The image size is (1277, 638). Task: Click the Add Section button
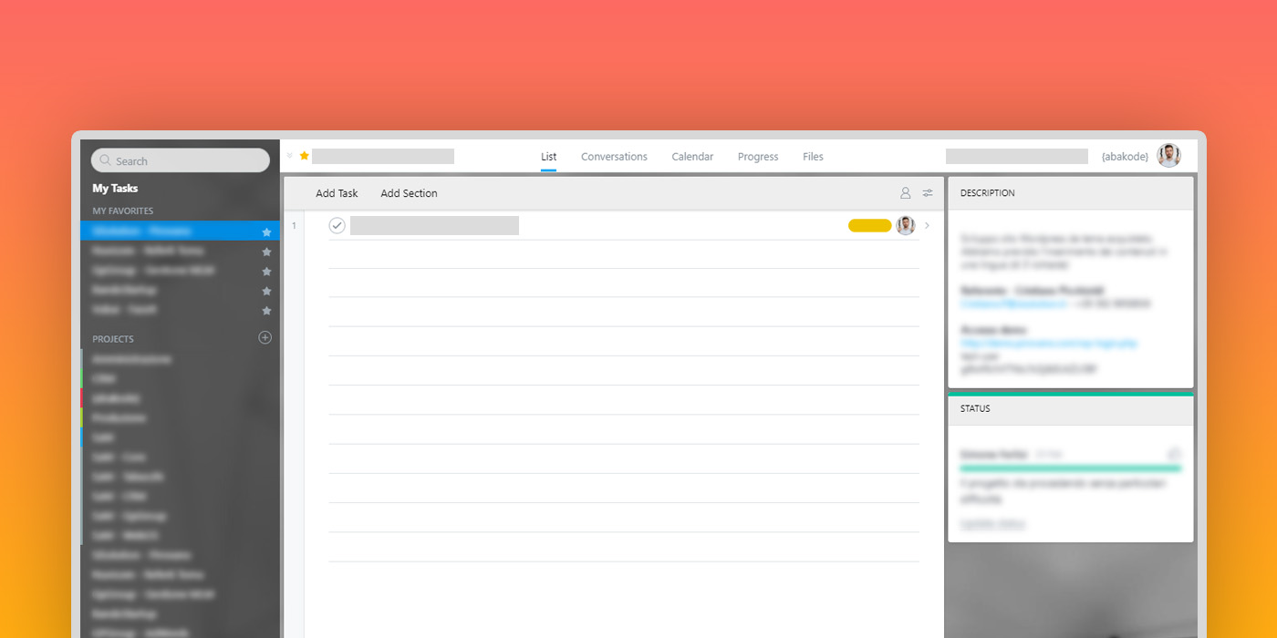pos(409,192)
